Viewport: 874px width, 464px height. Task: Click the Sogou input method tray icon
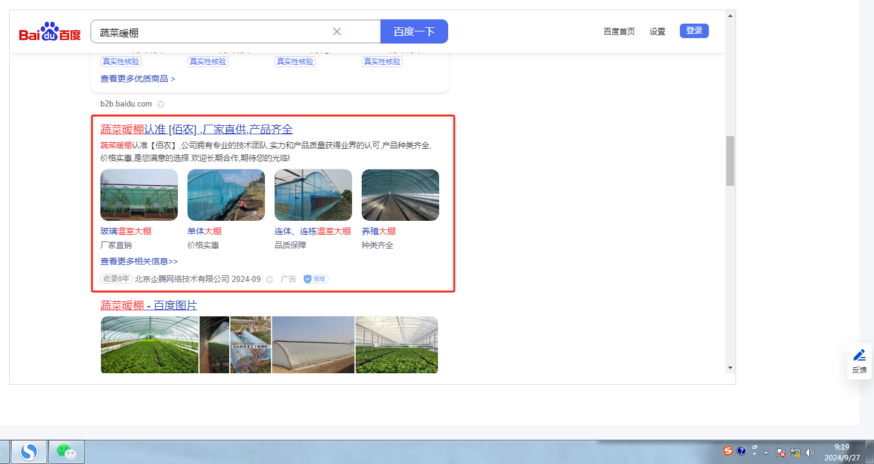(x=728, y=451)
